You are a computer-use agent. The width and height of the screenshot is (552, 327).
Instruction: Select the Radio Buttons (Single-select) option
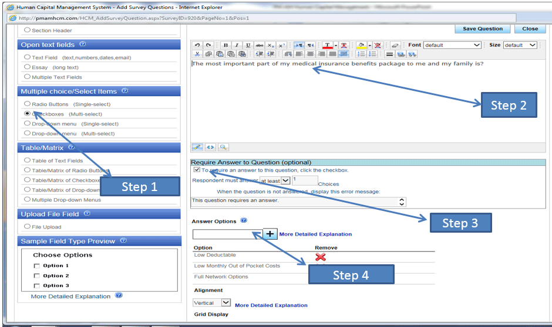tap(27, 104)
